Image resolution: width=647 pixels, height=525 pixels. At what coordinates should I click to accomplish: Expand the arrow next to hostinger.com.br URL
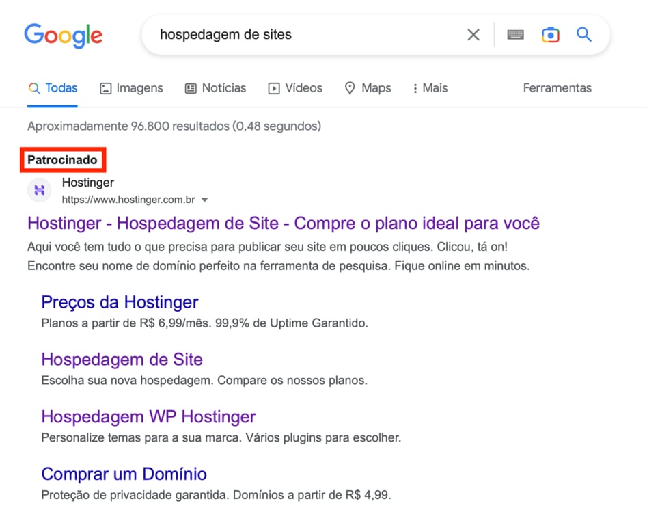(x=204, y=200)
